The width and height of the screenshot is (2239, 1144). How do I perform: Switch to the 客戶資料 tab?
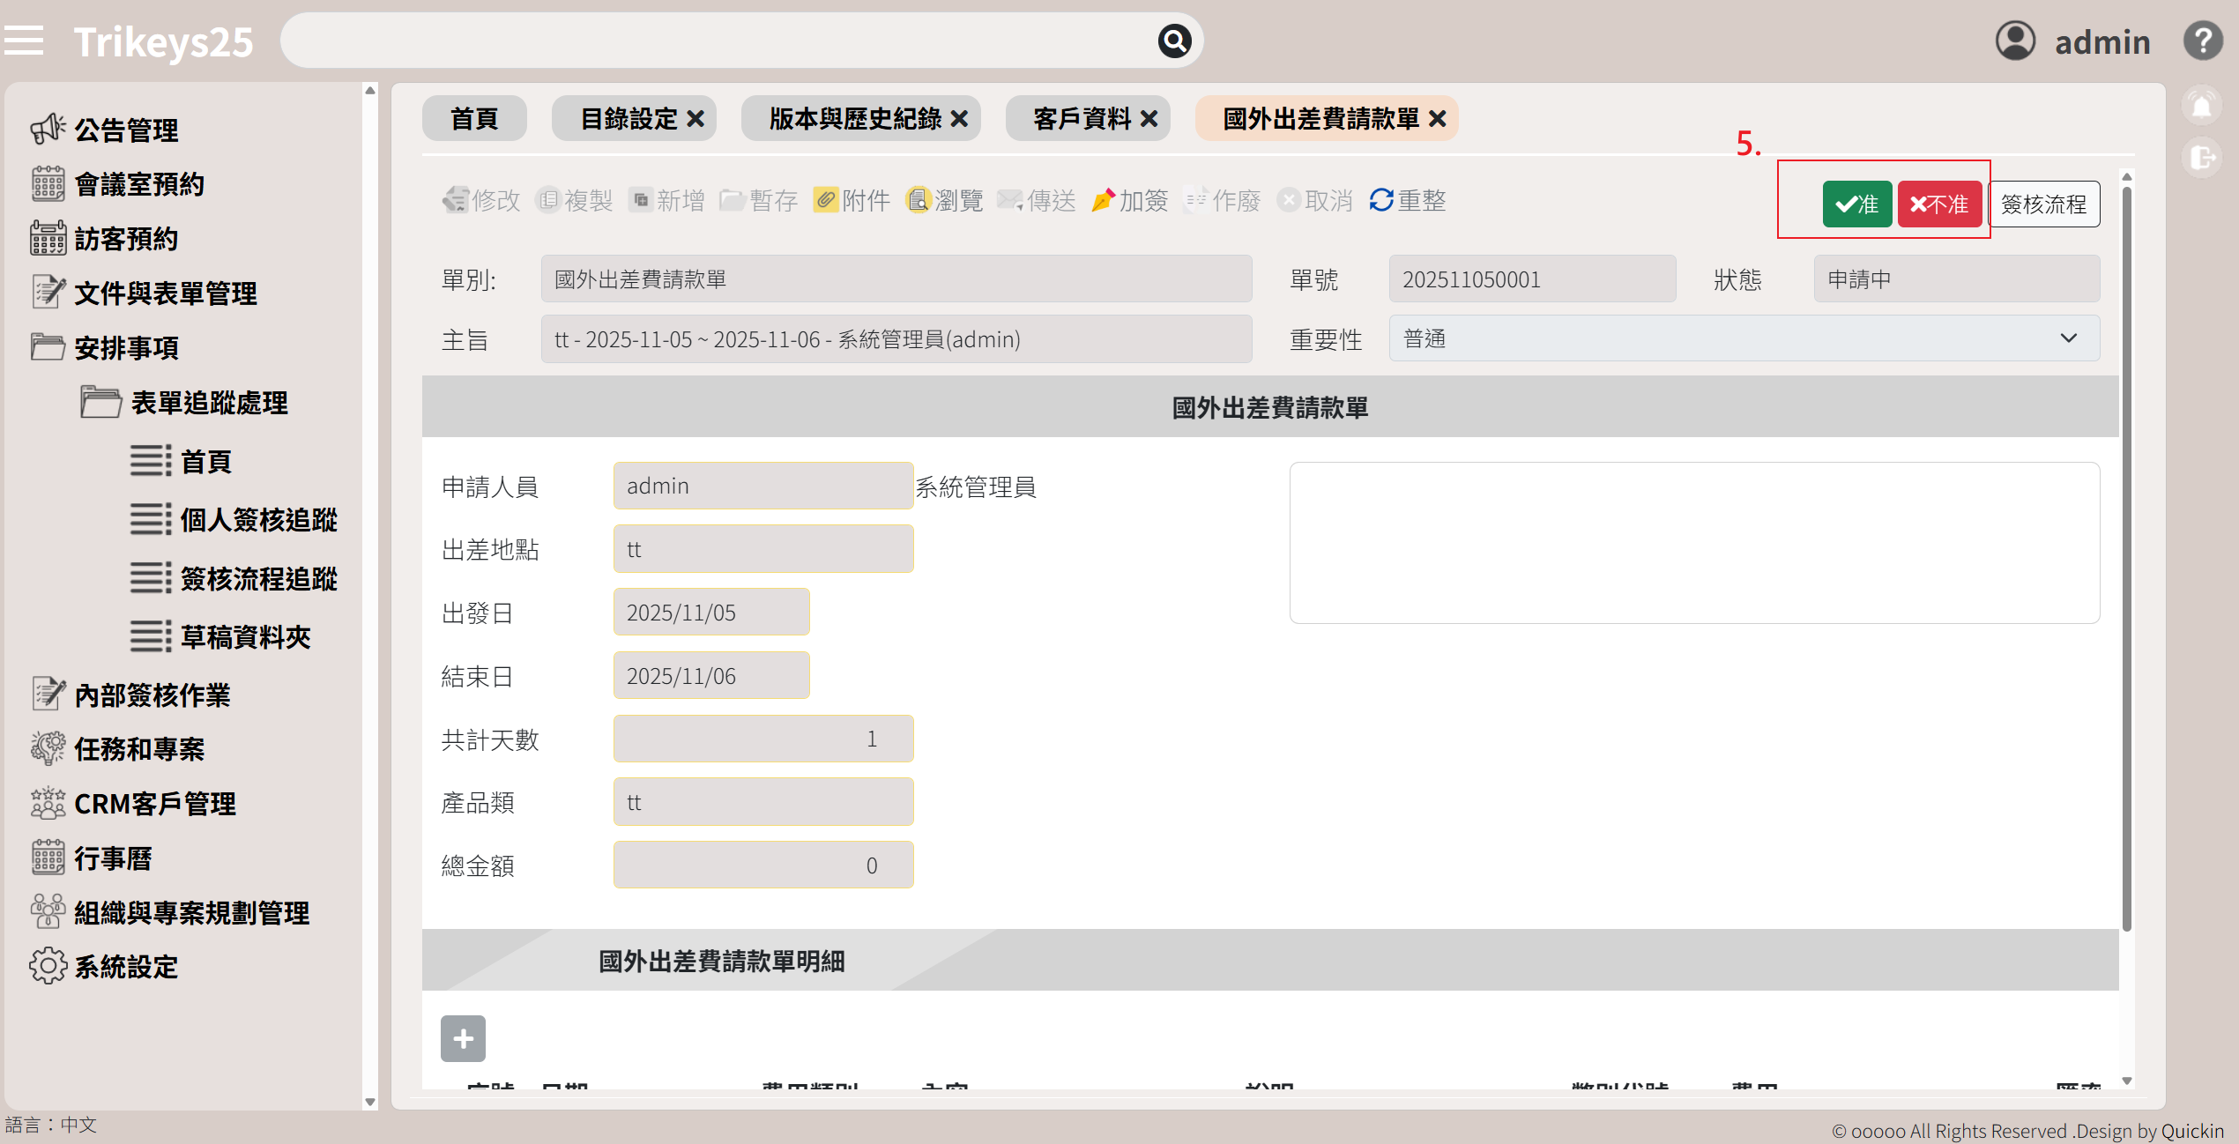click(1082, 118)
